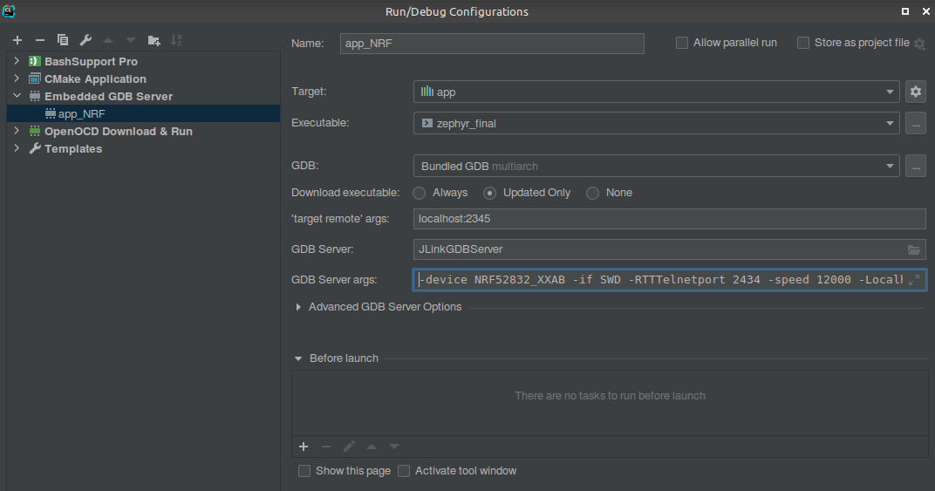Expand GDB Server args field editor
The width and height of the screenshot is (935, 491).
coord(914,279)
